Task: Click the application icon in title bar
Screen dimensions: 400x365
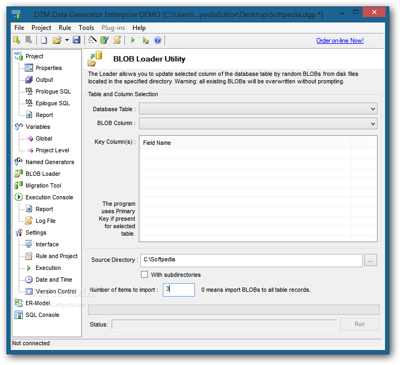Action: 16,14
